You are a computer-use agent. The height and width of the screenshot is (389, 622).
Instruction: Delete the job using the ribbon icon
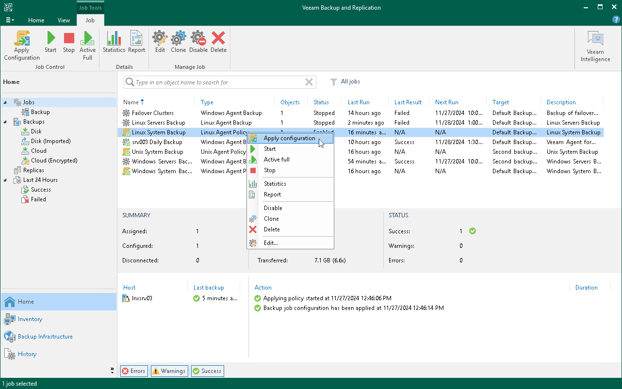tap(218, 42)
